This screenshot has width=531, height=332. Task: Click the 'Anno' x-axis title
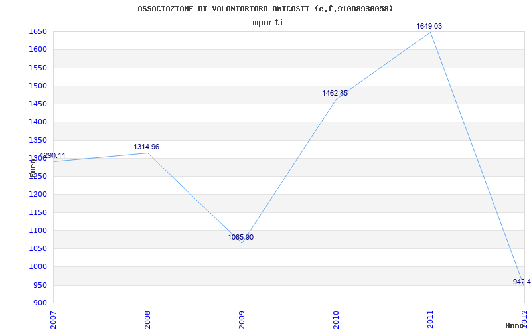coord(514,325)
